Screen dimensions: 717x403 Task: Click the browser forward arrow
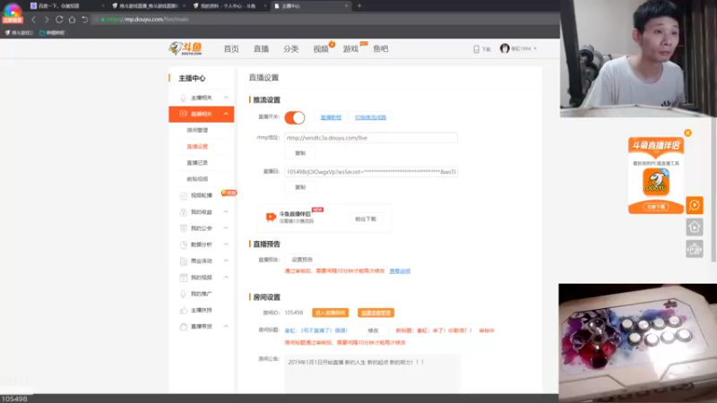[47, 20]
